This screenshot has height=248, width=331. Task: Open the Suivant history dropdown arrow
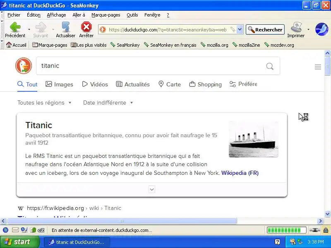point(53,29)
